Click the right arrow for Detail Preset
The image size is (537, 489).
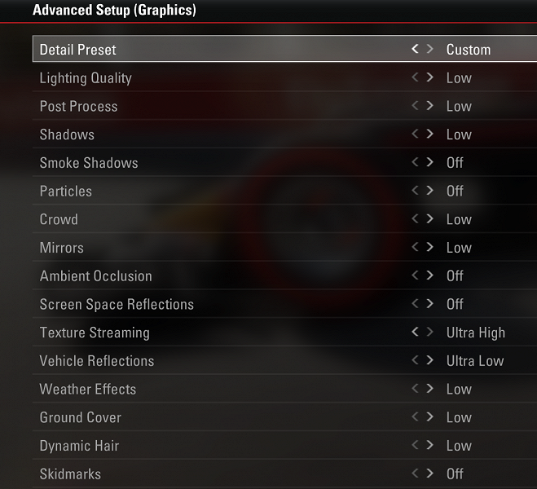coord(429,50)
